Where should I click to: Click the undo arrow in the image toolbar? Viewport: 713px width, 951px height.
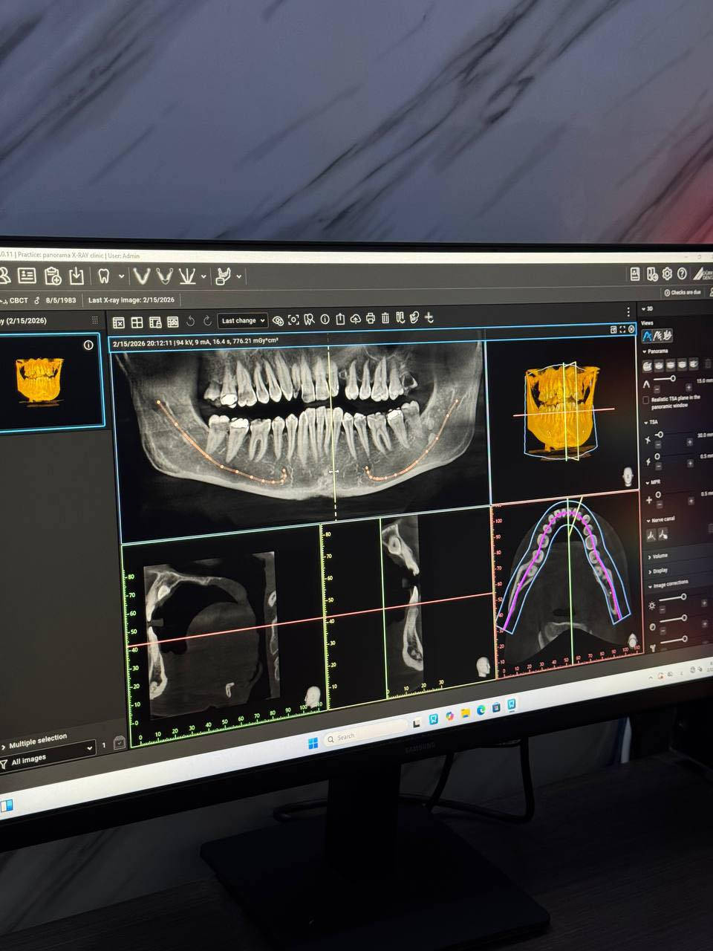tap(190, 321)
